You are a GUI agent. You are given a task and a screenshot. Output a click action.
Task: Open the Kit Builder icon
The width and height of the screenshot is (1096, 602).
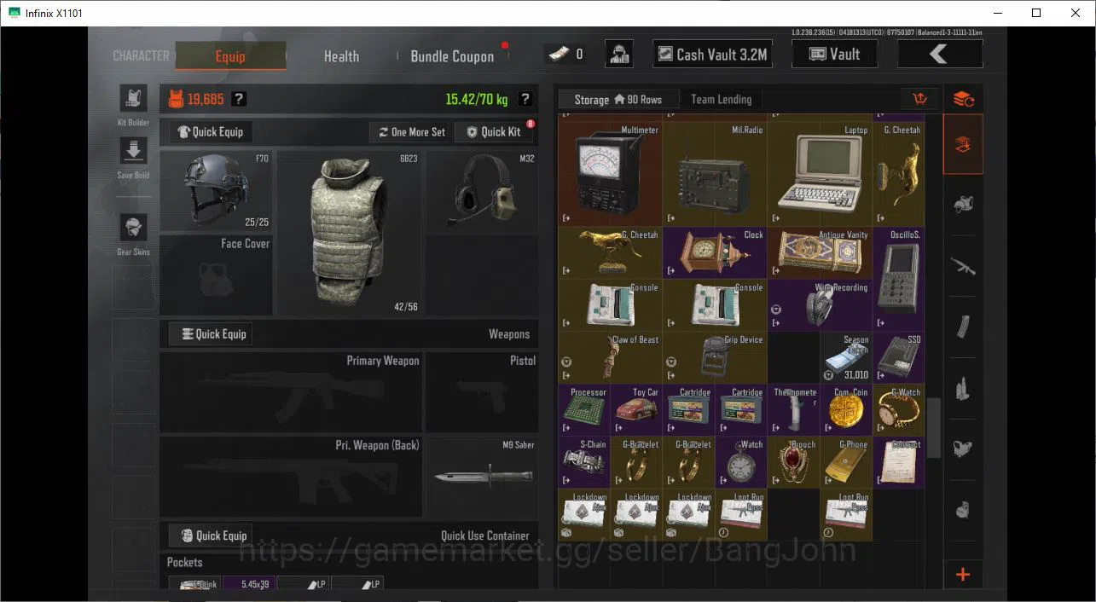(133, 98)
